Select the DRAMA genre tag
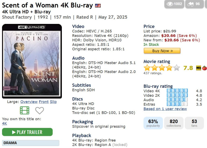 click(x=31, y=143)
